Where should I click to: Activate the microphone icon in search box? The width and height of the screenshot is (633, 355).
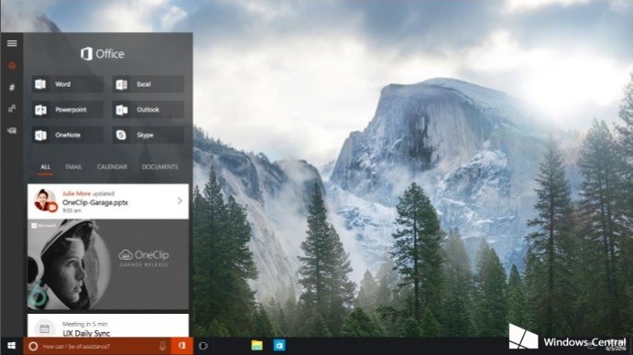pos(162,346)
